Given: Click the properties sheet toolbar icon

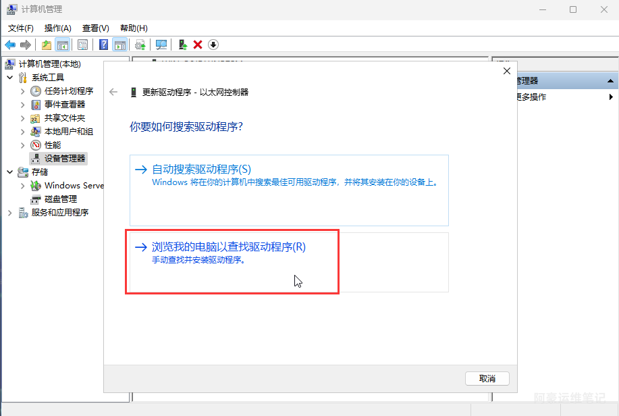Looking at the screenshot, I should coord(82,45).
